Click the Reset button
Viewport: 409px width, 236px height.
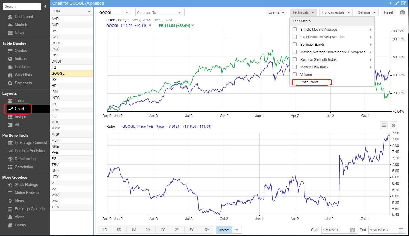coord(388,12)
